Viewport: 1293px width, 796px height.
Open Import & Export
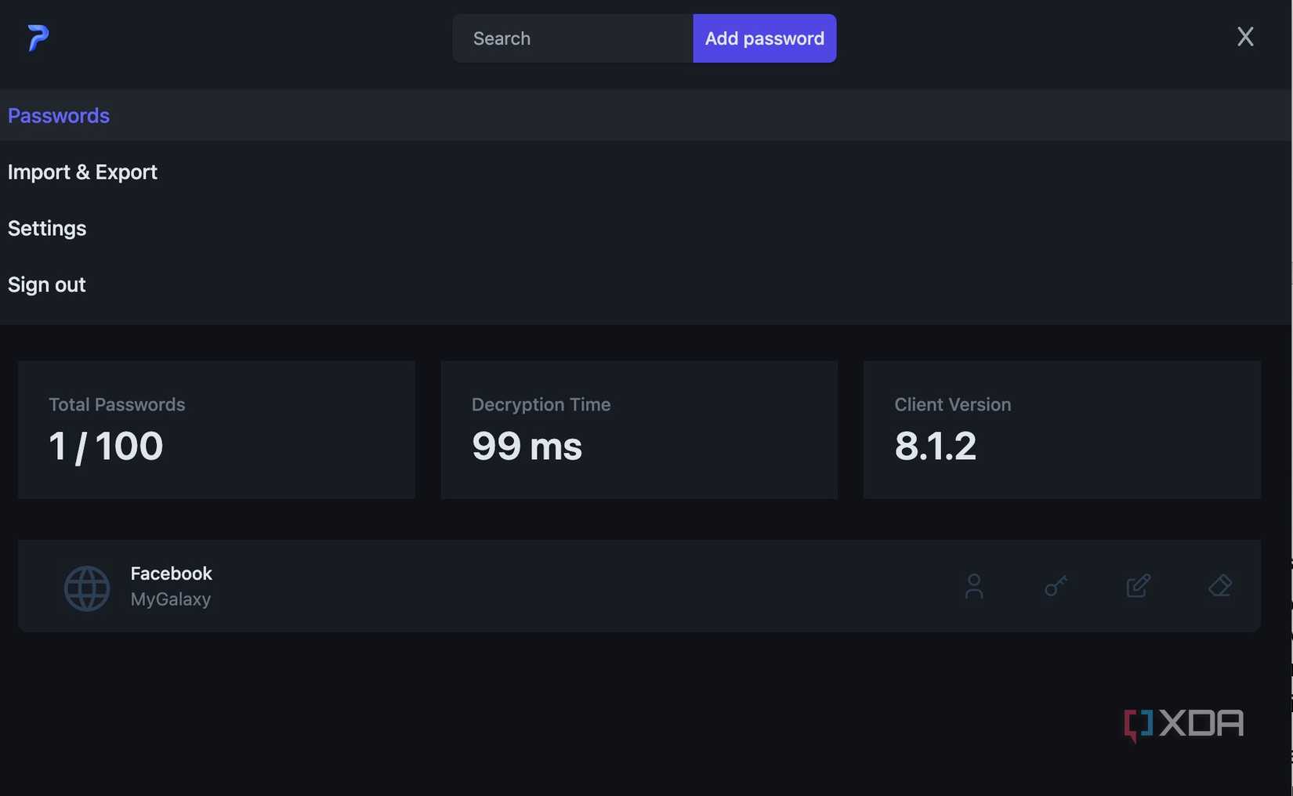(x=81, y=172)
